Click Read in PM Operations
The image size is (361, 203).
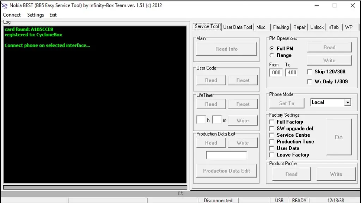point(330,47)
